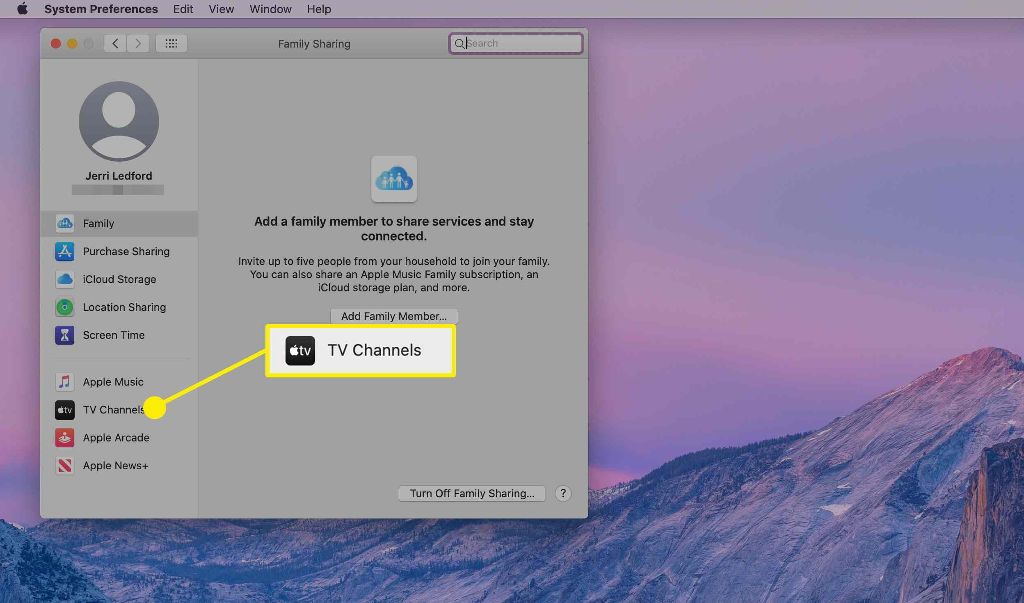Screen dimensions: 1024x603
Task: Open the System Preferences menu
Action: pos(101,9)
